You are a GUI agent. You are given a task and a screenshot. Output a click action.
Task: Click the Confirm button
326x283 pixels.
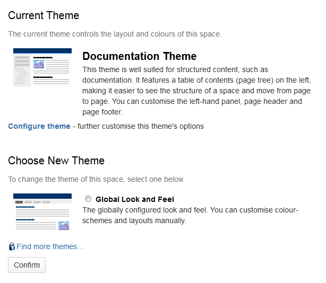click(27, 265)
